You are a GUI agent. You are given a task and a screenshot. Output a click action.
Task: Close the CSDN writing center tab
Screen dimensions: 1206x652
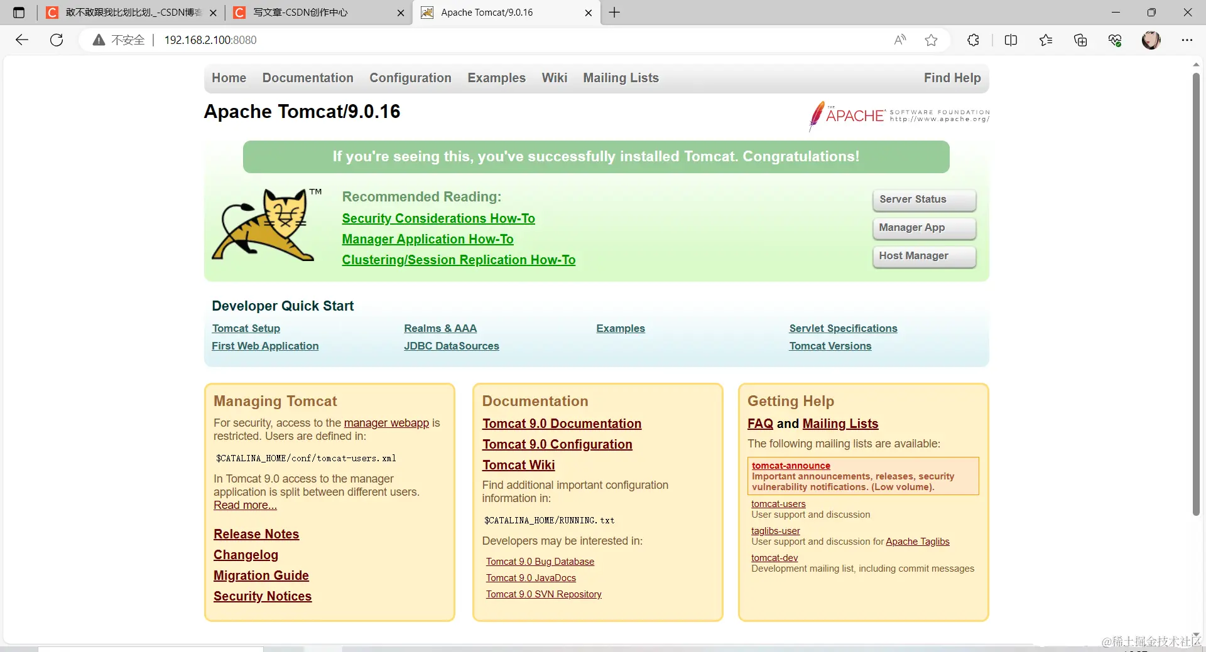(x=401, y=13)
